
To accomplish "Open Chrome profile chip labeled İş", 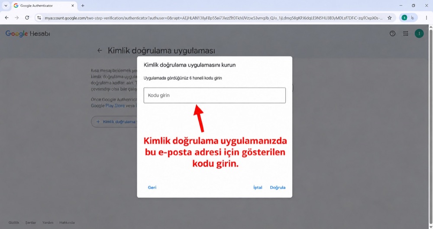I will (408, 18).
